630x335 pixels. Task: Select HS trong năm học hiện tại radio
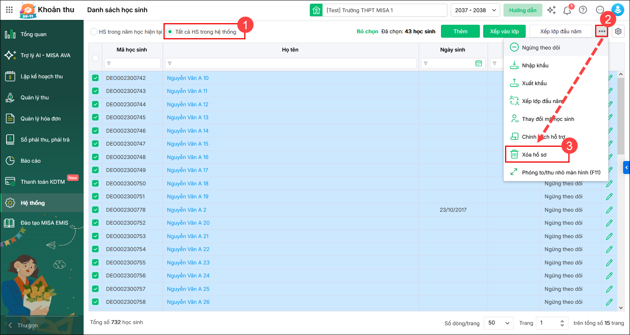pos(94,32)
